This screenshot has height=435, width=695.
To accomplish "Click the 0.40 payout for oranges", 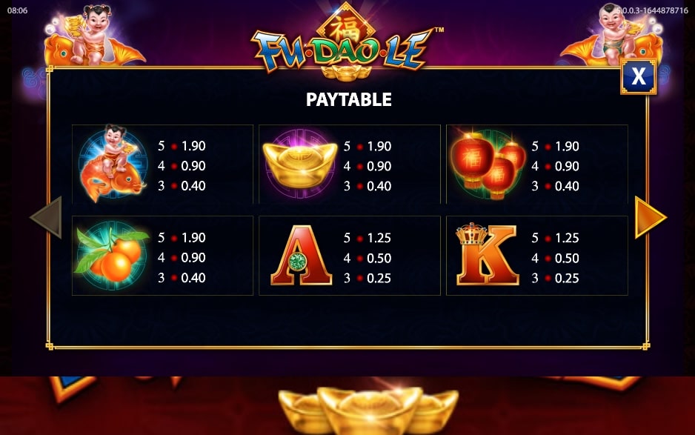I will (x=193, y=278).
